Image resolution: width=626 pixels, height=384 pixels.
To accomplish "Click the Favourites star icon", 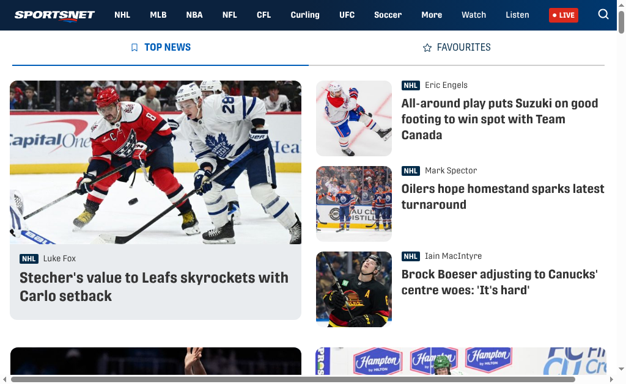I will point(427,48).
